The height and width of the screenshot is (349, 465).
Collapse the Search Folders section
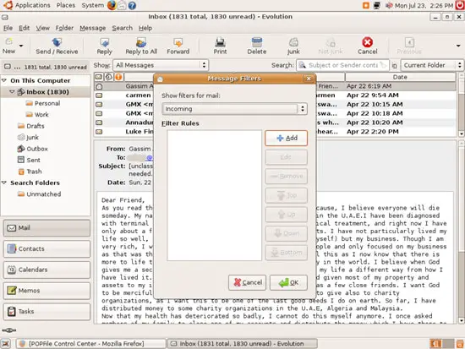click(4, 183)
